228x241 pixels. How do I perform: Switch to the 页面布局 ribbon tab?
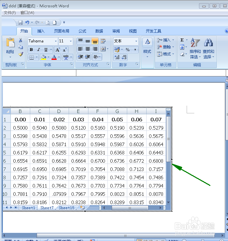pos(62,31)
